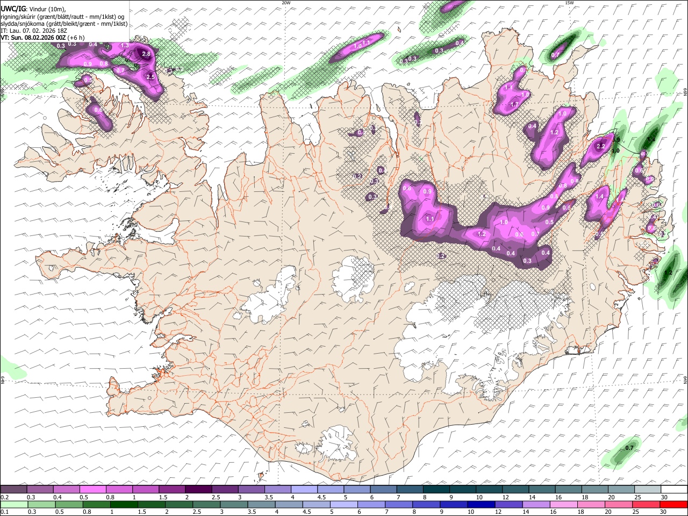Viewport: 688px width, 516px height.
Task: Select the lavender 14 swatch in bottom legend row
Action: [x=536, y=505]
